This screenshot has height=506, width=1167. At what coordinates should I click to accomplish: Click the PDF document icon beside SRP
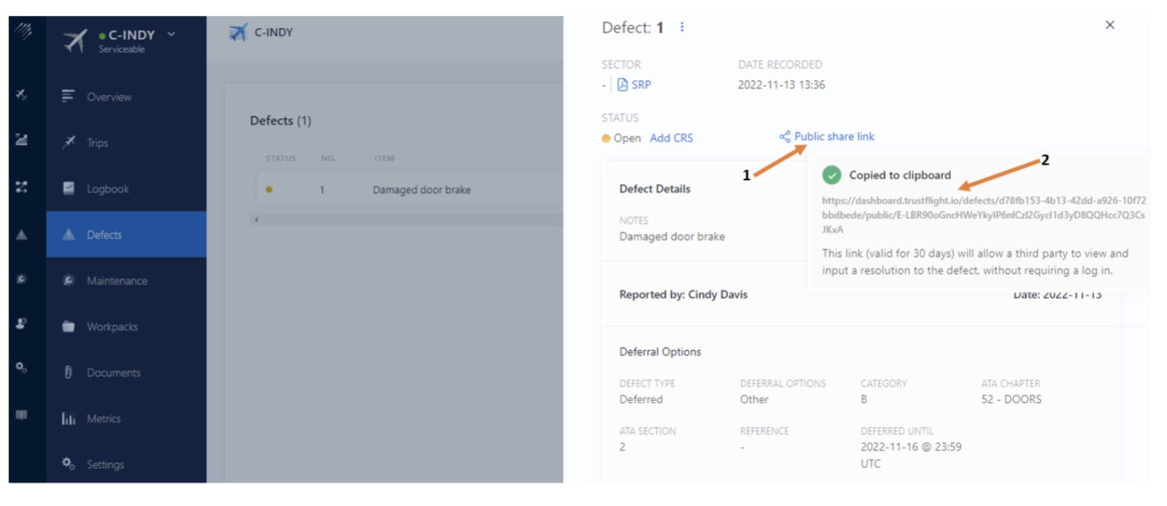tap(622, 85)
